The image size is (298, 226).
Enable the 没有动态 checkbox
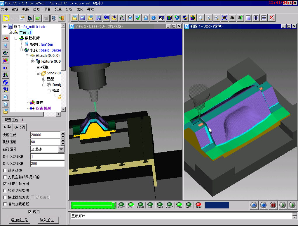(x=5, y=170)
